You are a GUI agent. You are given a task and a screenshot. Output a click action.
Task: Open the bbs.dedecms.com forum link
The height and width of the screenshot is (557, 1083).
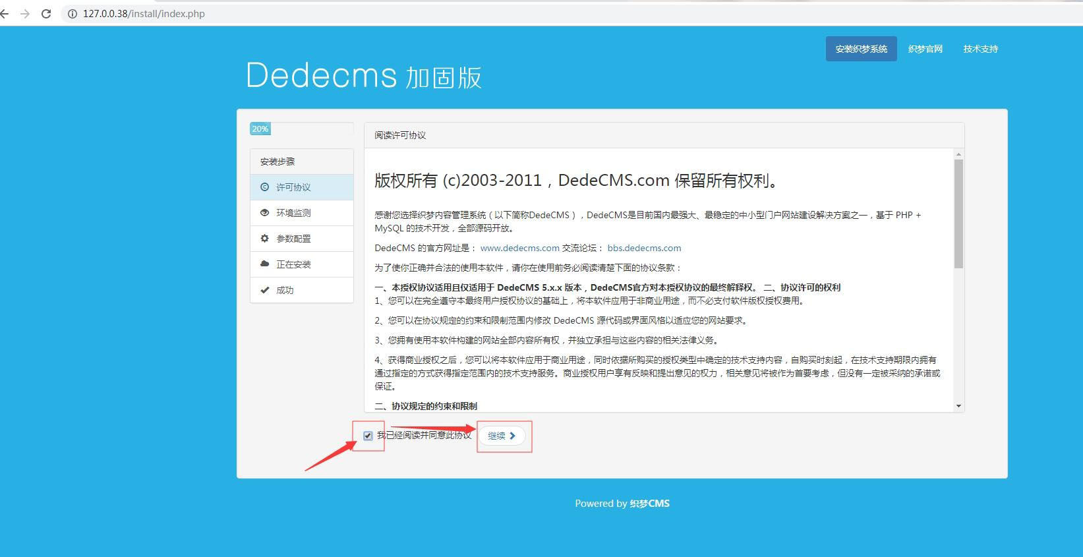click(644, 248)
